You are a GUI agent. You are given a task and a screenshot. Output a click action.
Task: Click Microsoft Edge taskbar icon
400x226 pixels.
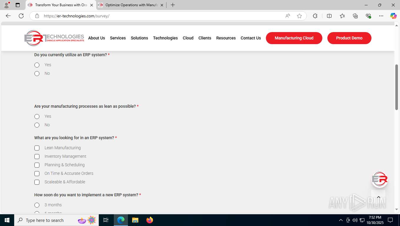click(121, 220)
